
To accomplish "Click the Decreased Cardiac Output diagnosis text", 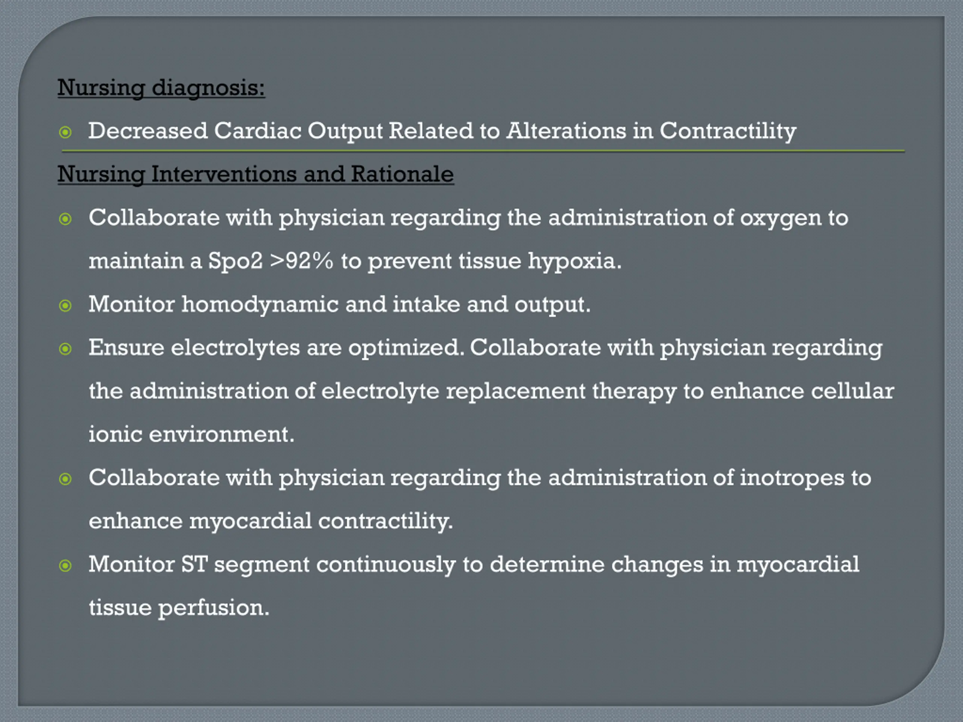I will point(442,132).
